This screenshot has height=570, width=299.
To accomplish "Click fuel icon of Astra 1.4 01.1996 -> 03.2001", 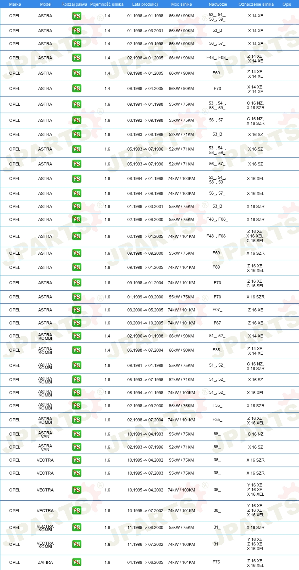I will (76, 31).
